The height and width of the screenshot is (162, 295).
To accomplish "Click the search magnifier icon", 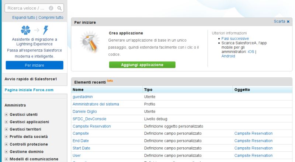I will [59, 8].
